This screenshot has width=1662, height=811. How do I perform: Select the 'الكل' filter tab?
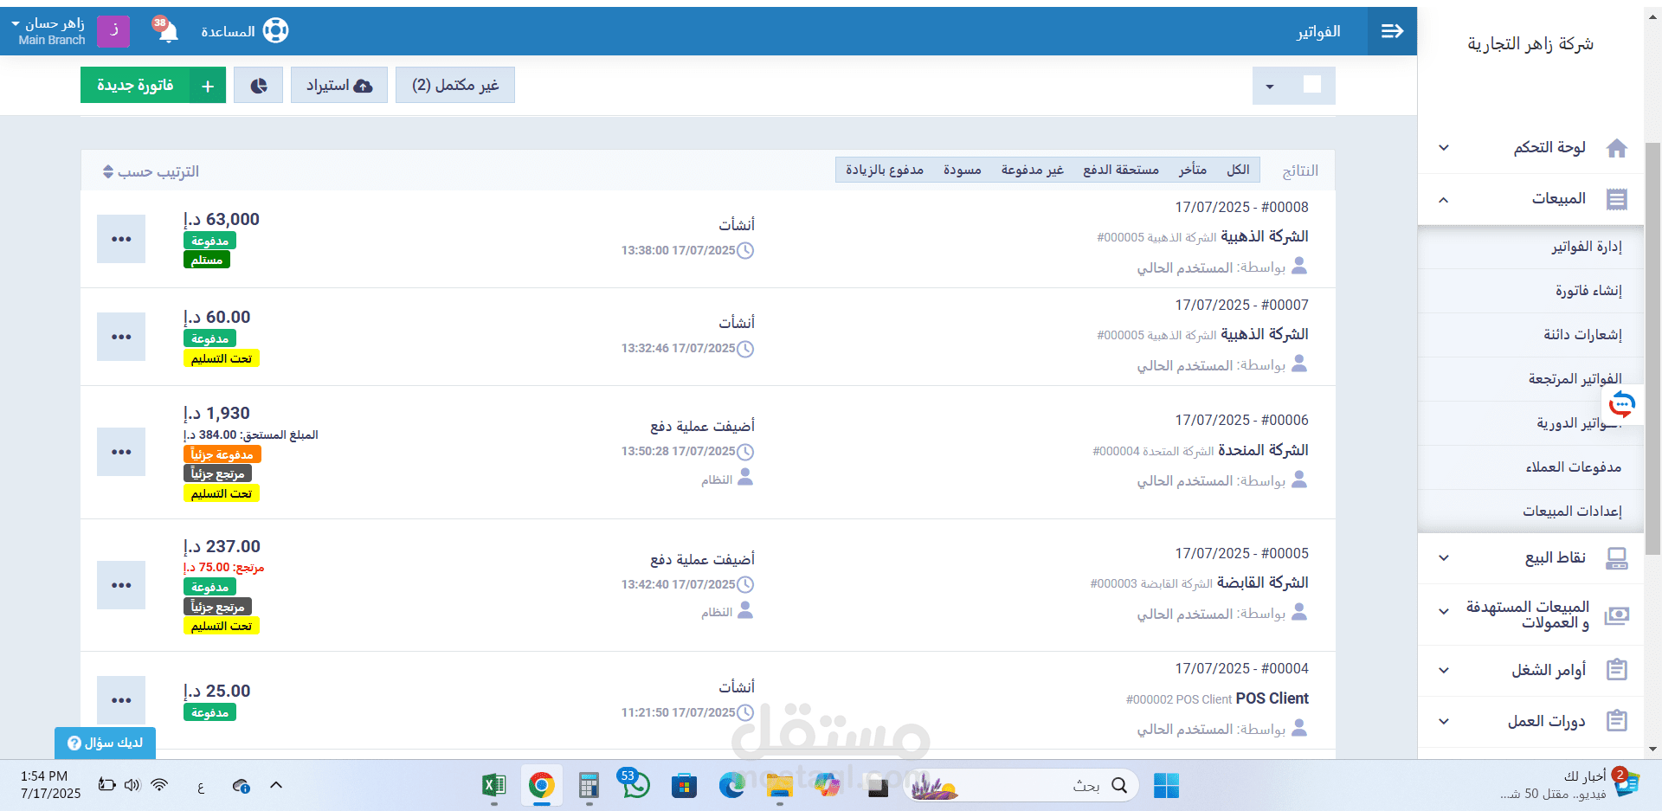coord(1238,170)
